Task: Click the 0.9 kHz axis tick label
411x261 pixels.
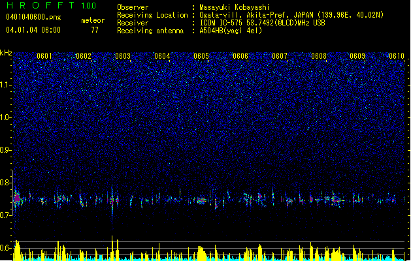Action: tap(6, 150)
